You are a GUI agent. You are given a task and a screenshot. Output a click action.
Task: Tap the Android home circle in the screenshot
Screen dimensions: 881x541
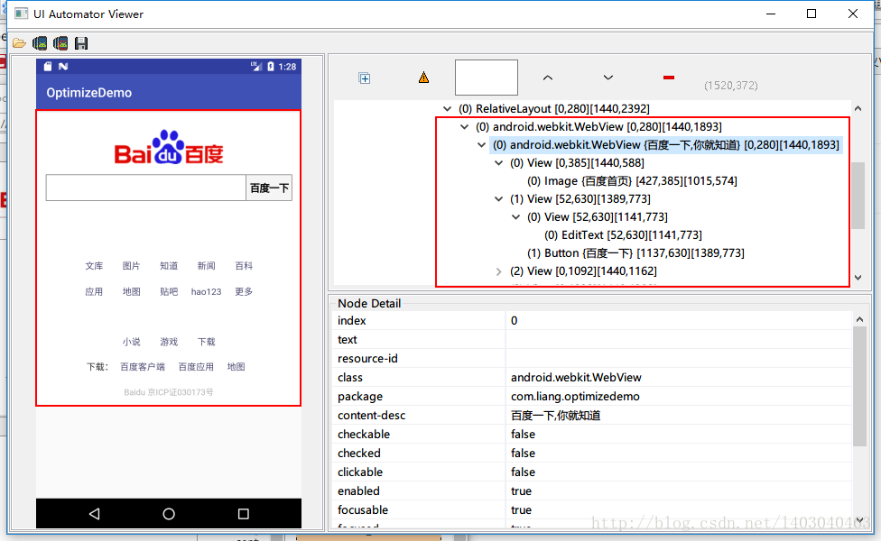pyautogui.click(x=169, y=514)
